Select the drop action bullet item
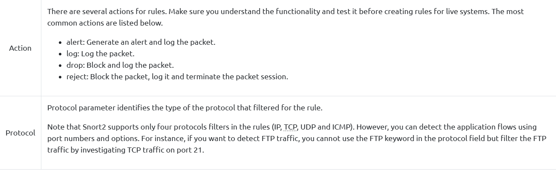The width and height of the screenshot is (556, 170). 120,65
